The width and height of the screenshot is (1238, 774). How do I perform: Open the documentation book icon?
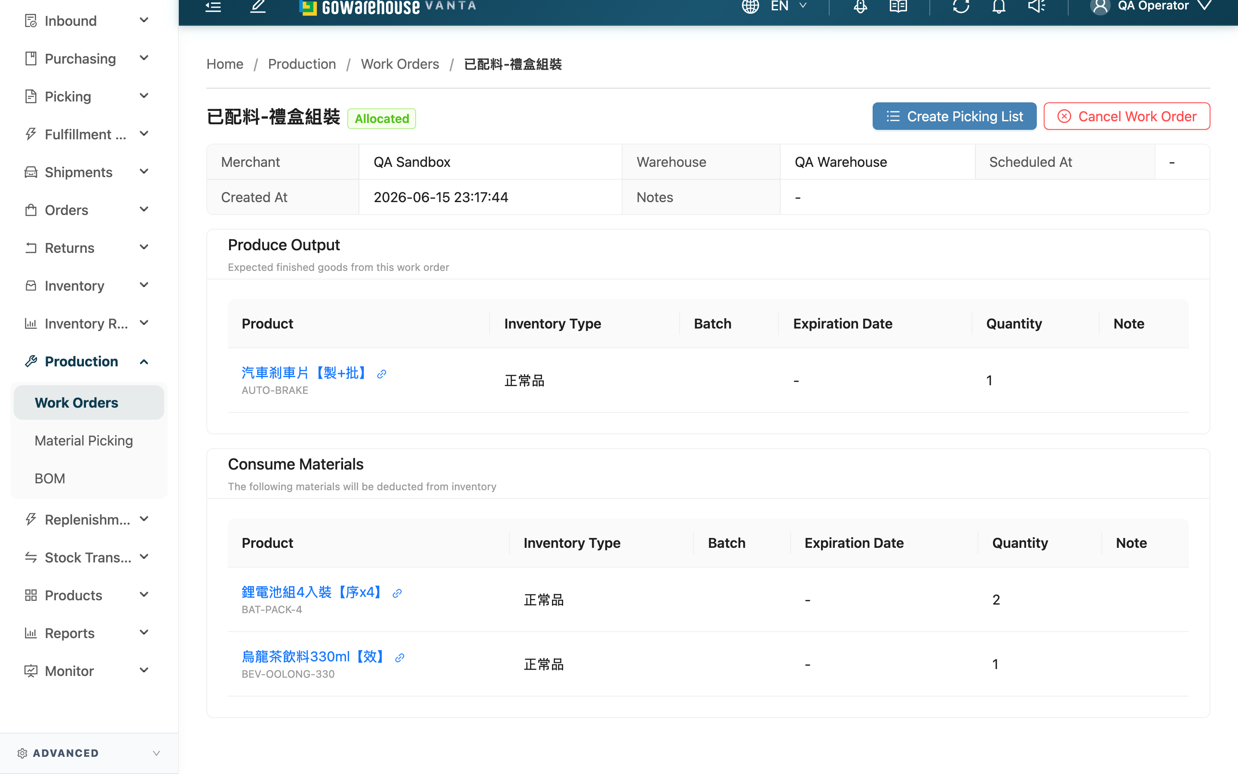(898, 6)
